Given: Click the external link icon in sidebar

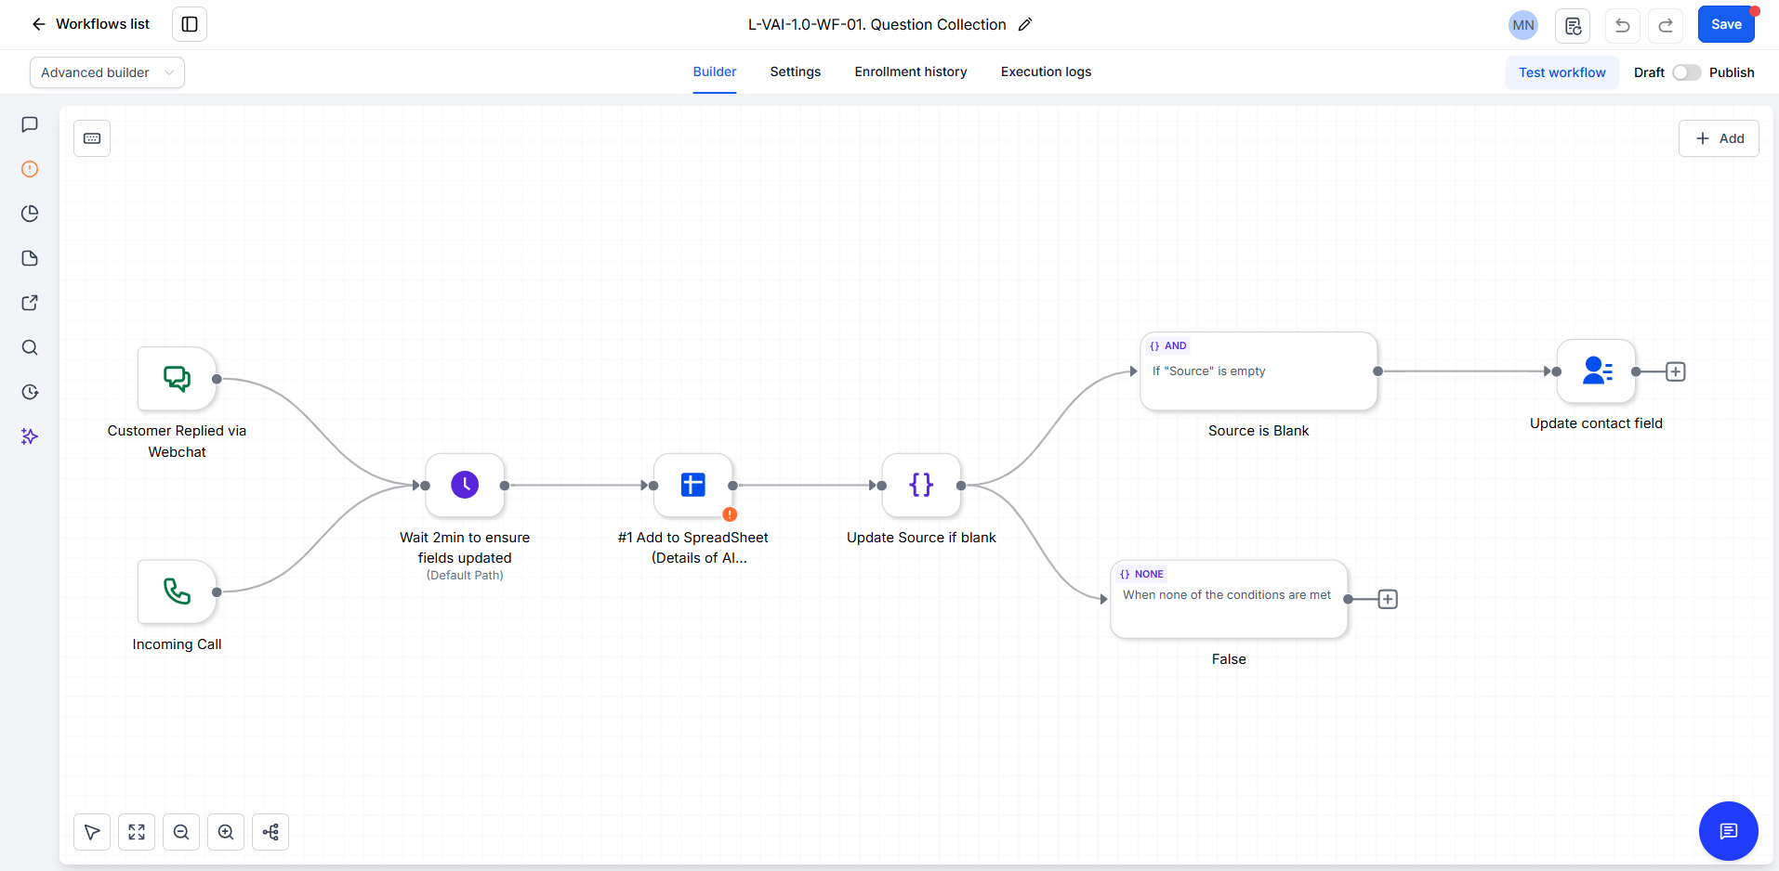Looking at the screenshot, I should [30, 303].
